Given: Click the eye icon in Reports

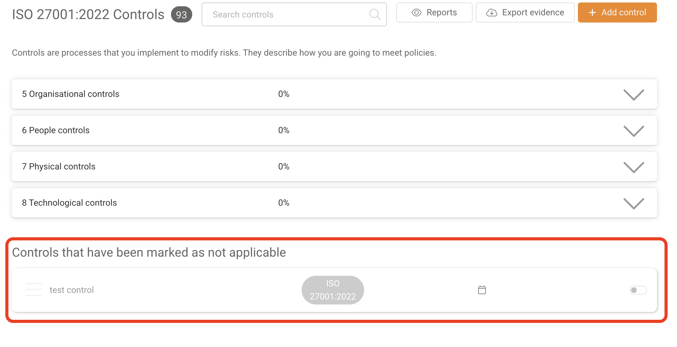Looking at the screenshot, I should [x=416, y=13].
